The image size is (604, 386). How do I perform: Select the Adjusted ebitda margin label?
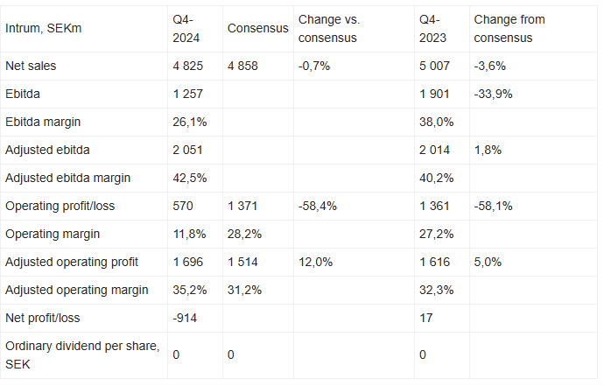coord(68,178)
